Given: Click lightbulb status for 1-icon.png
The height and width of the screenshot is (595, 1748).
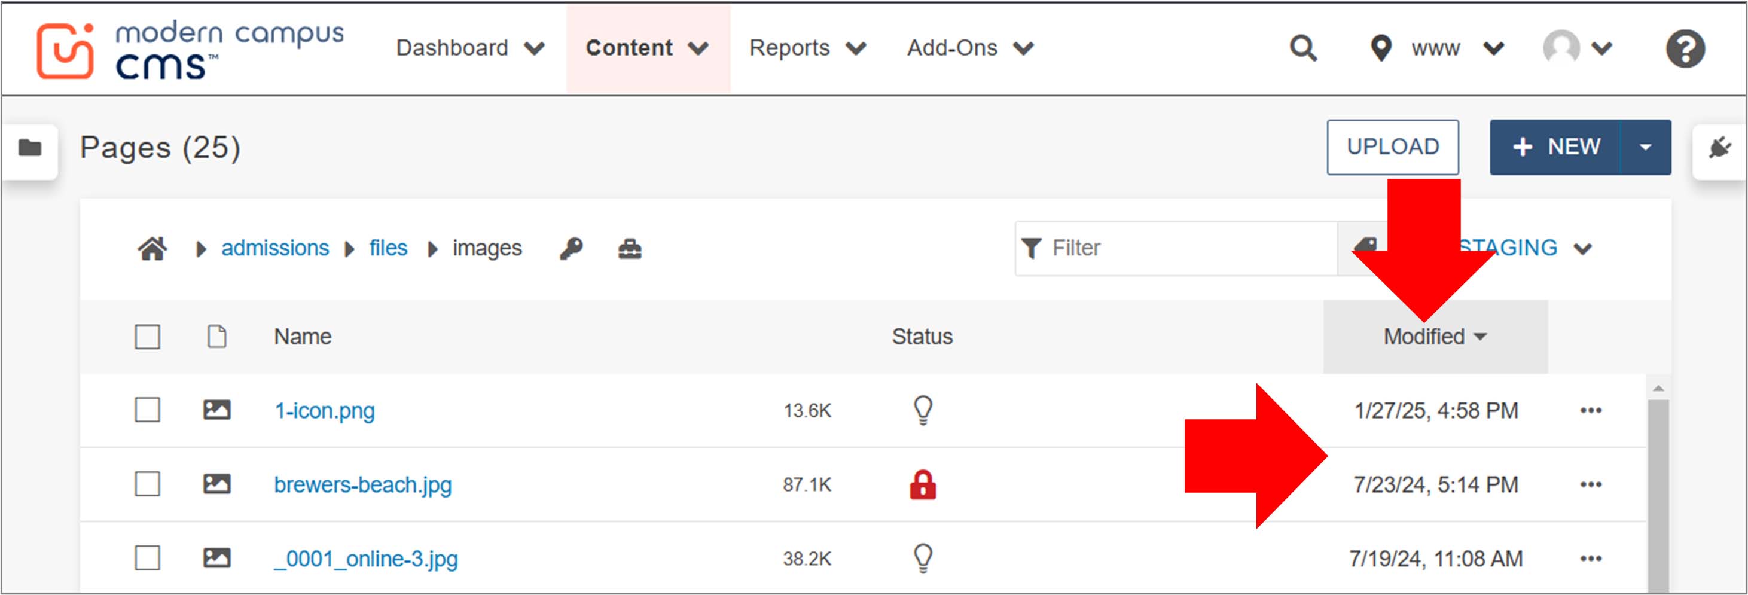Looking at the screenshot, I should [x=923, y=410].
